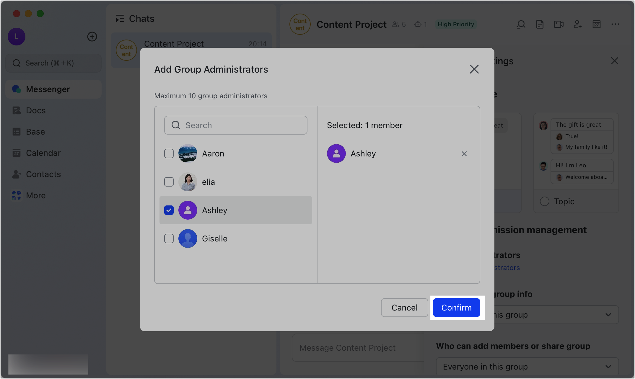Viewport: 635px width, 379px height.
Task: Start a video meeting in Content Project
Action: [559, 24]
